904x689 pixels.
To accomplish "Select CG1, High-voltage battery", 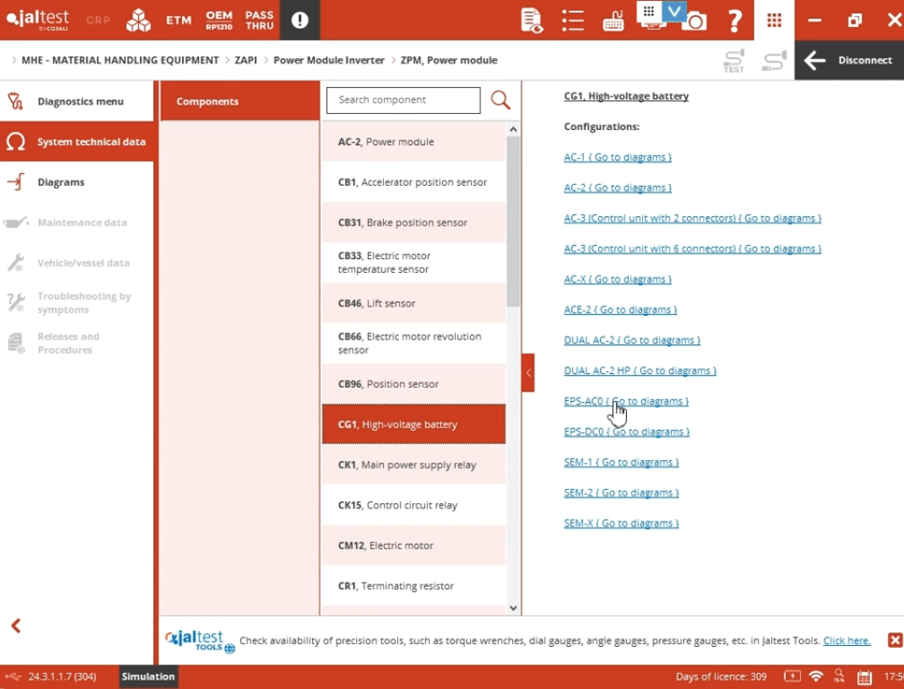I will coord(413,424).
